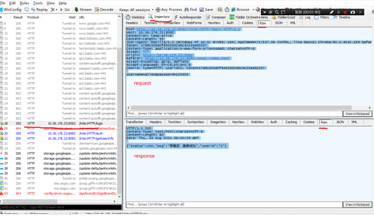Click the POST login URL link
The image size is (374, 216).
(188, 29)
